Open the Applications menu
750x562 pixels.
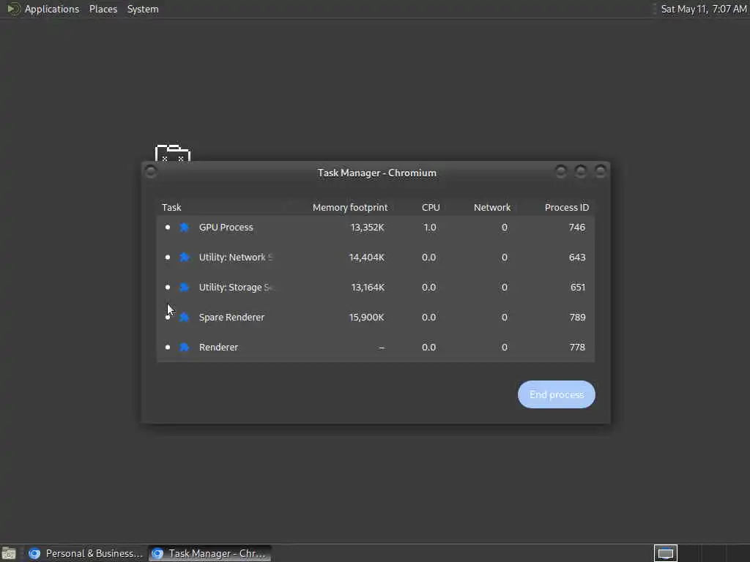click(x=52, y=9)
